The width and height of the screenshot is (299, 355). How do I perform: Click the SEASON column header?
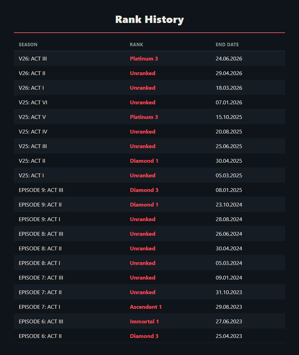(x=28, y=45)
